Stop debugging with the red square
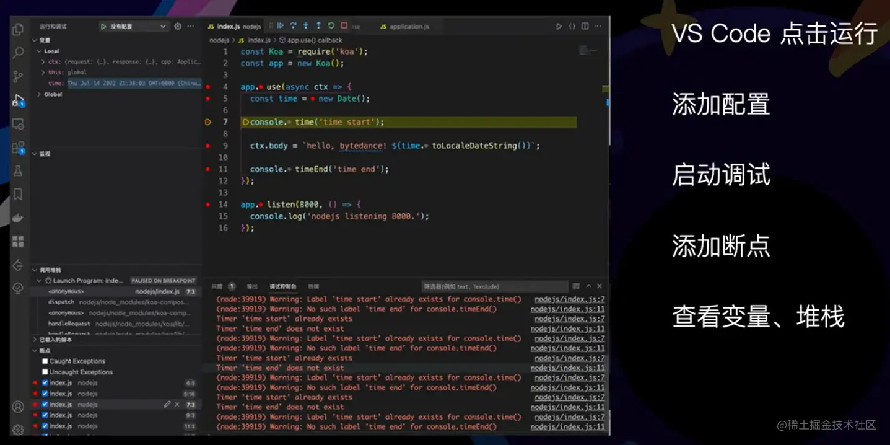The height and width of the screenshot is (445, 890). (x=344, y=26)
